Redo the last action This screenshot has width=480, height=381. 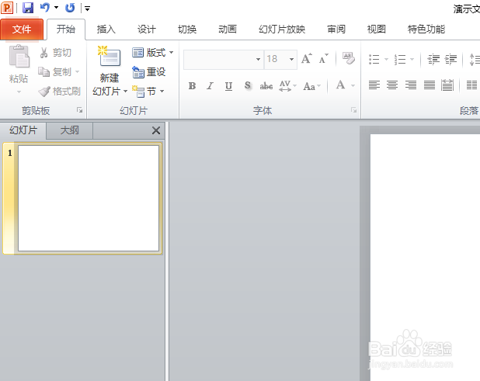point(70,8)
